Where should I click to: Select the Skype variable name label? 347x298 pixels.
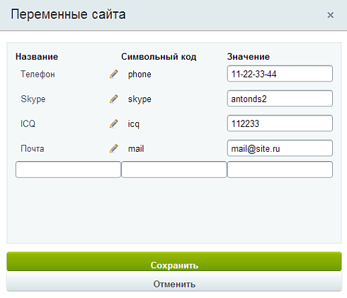coord(33,99)
